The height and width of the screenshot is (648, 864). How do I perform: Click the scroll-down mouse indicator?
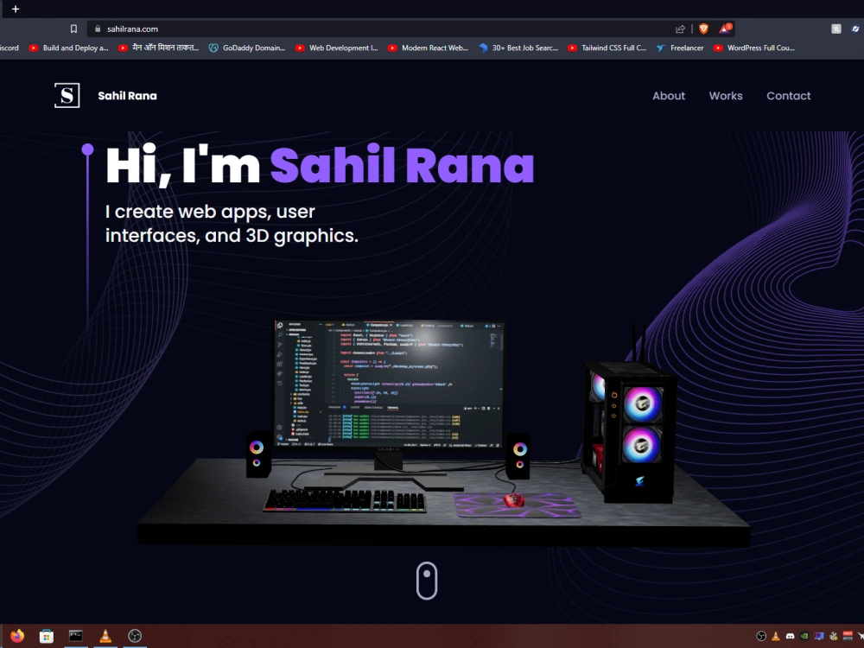[x=427, y=581]
